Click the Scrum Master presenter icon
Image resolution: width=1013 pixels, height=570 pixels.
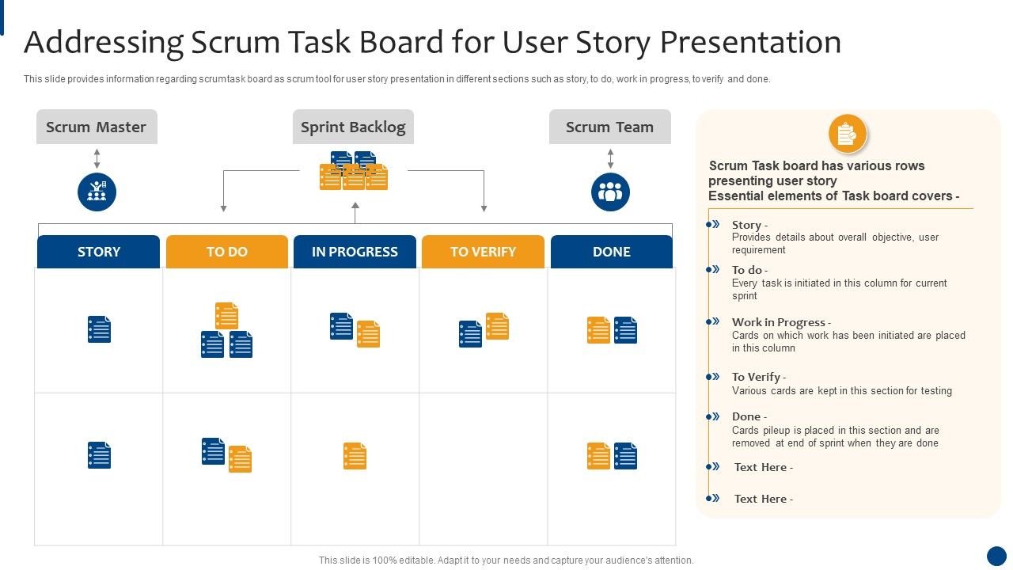pos(97,192)
